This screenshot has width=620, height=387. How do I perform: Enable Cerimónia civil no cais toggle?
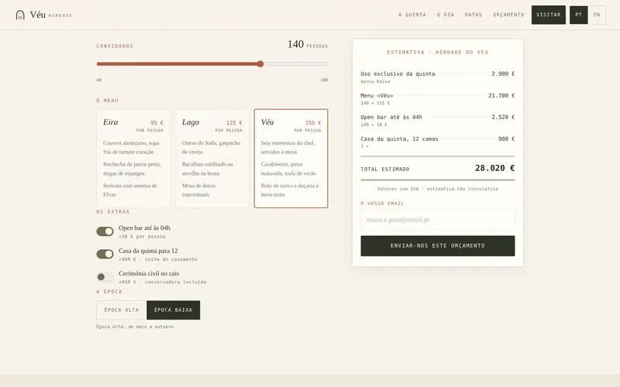[105, 277]
